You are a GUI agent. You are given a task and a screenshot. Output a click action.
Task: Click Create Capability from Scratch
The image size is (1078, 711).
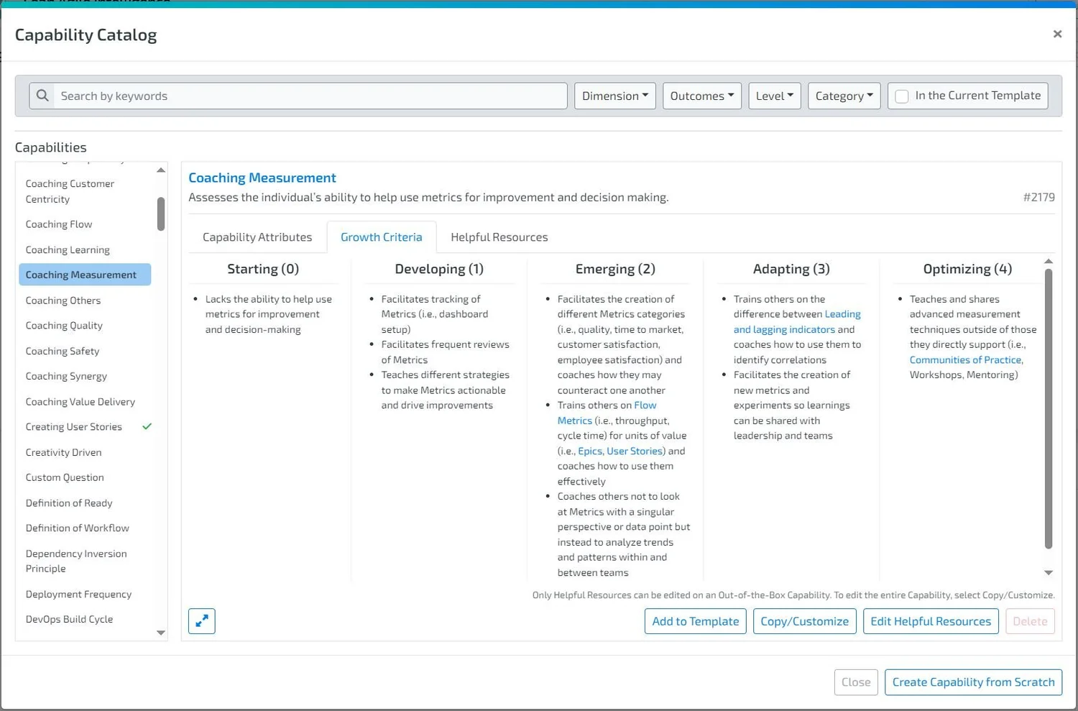(972, 682)
